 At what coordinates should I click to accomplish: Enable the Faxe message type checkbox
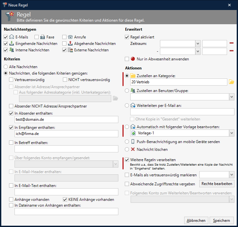(x=37, y=37)
